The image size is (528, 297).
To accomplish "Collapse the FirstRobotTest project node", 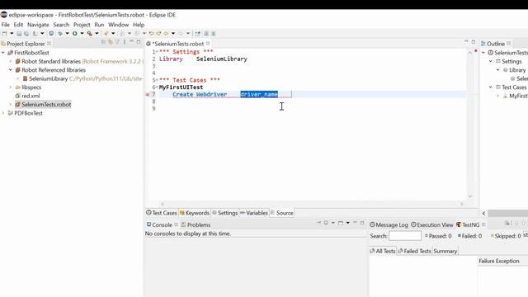I will (3, 53).
